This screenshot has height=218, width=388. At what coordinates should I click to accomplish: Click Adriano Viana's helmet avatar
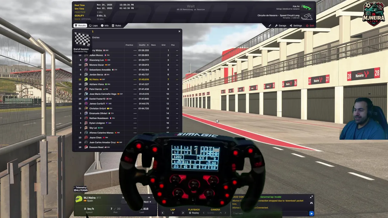click(x=86, y=84)
